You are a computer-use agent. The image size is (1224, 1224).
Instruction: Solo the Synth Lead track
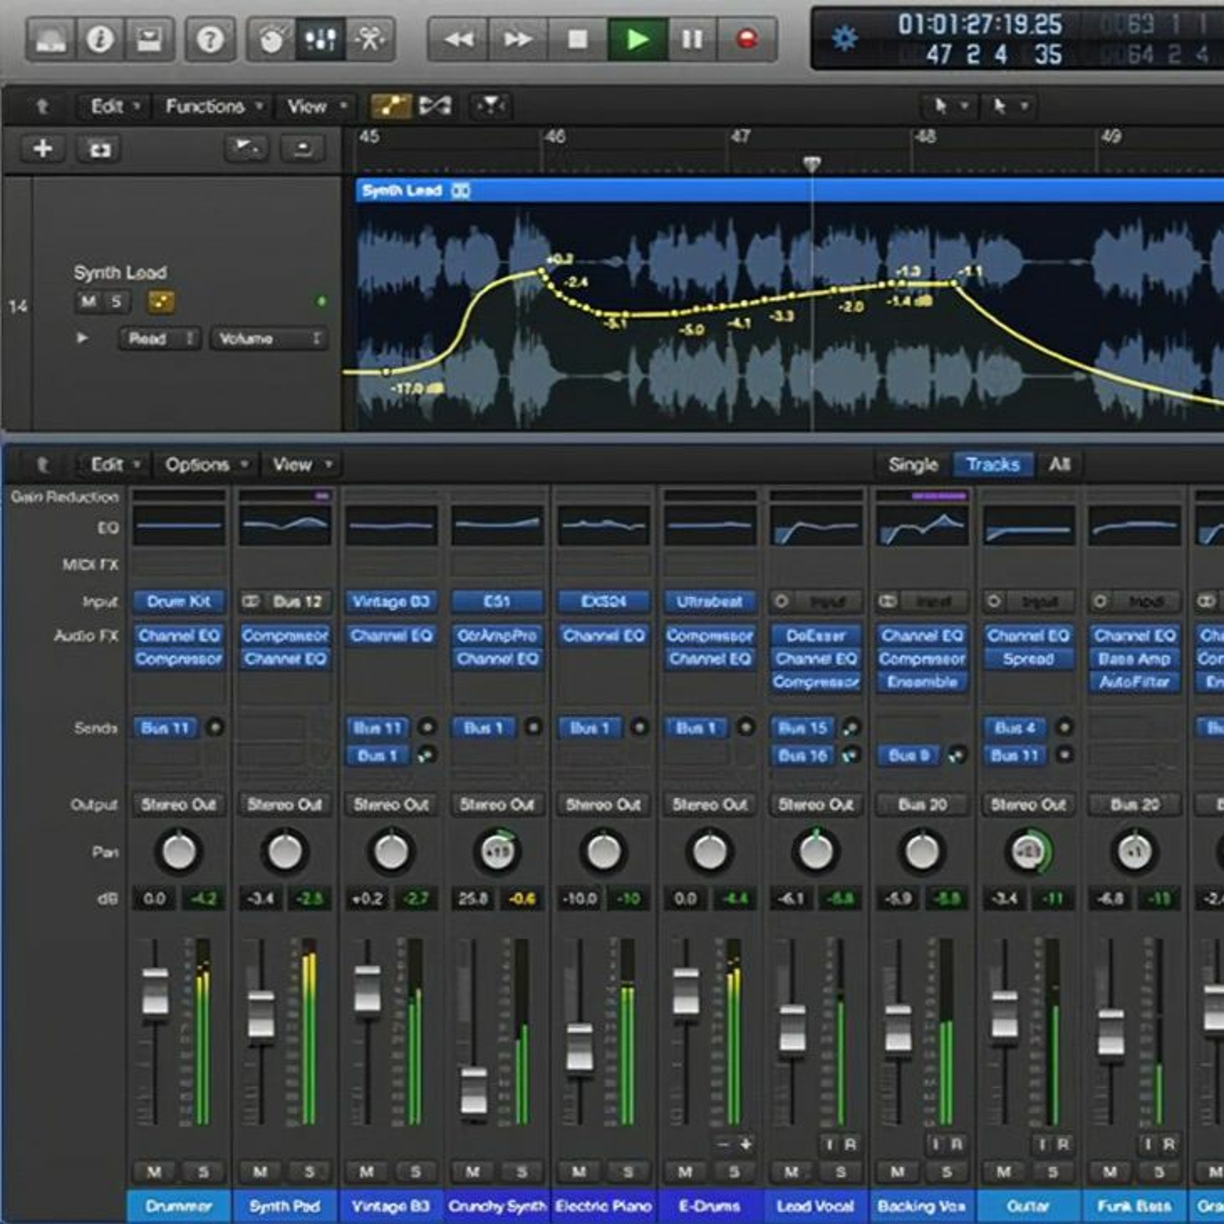(x=116, y=302)
